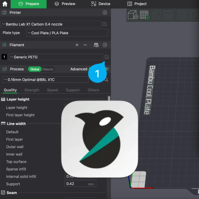Click the Add plate grid icon
Viewport: 199px width, 199px height.
145,15
